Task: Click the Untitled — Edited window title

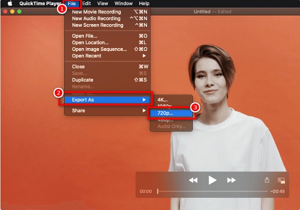Action: pyautogui.click(x=212, y=11)
